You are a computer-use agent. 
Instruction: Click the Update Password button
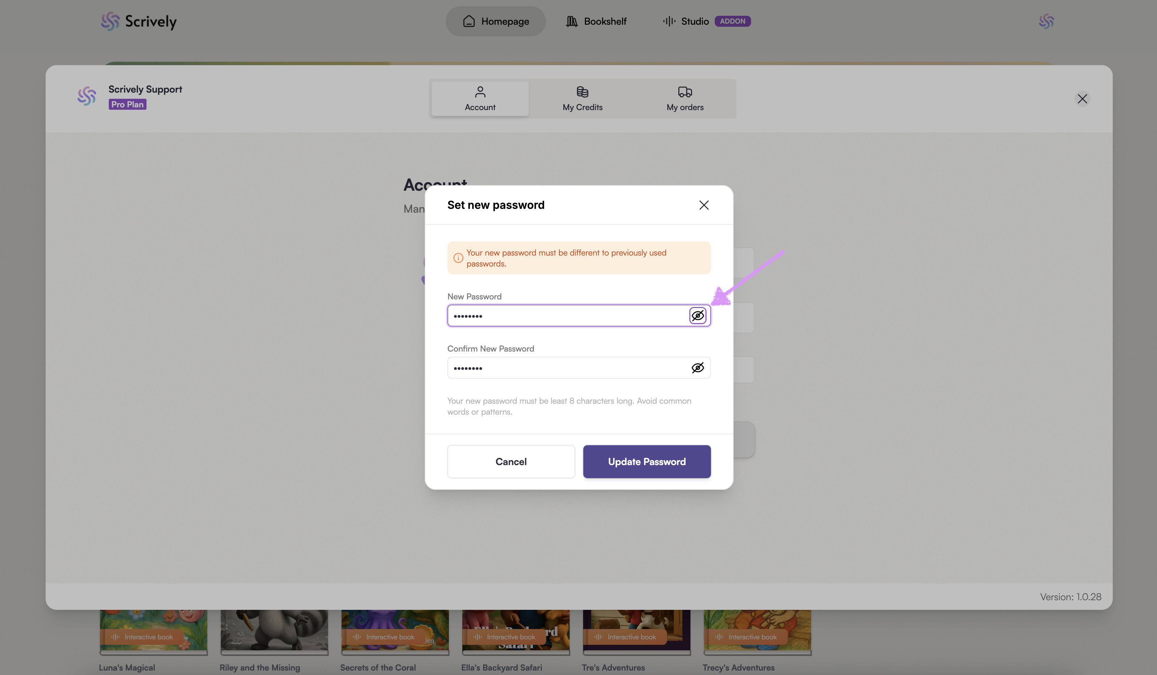pyautogui.click(x=646, y=462)
